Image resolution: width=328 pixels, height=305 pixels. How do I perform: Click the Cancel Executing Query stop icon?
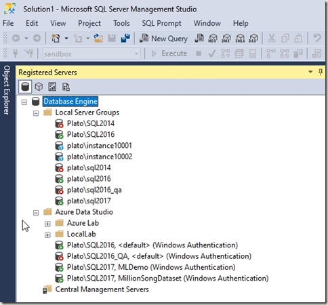[x=199, y=54]
